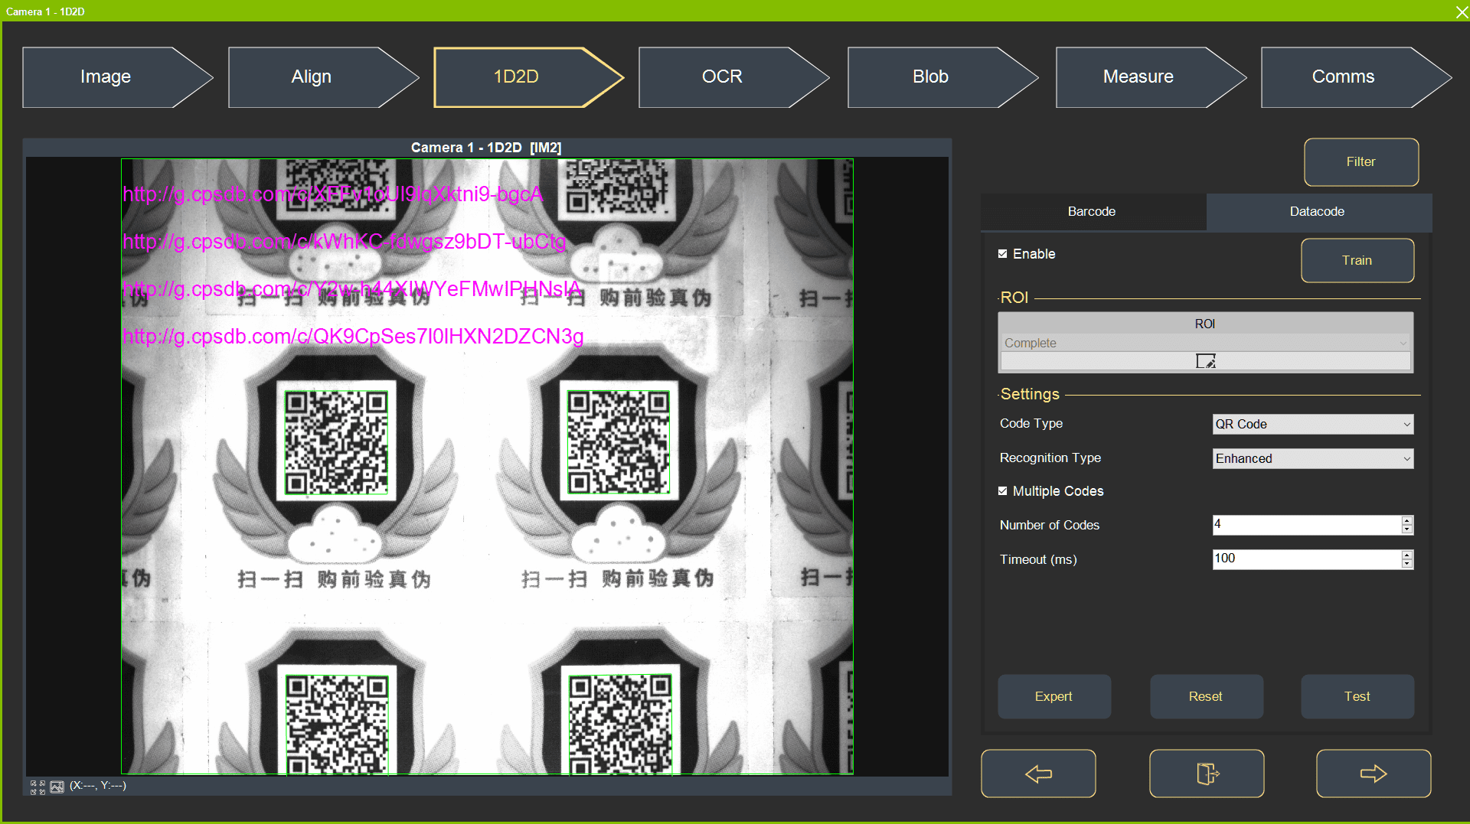Click the Train button
1470x824 pixels.
tap(1357, 261)
